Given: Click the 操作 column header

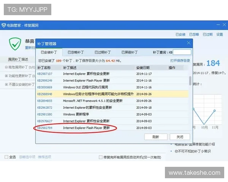Looking at the screenshot, I should (172, 67).
